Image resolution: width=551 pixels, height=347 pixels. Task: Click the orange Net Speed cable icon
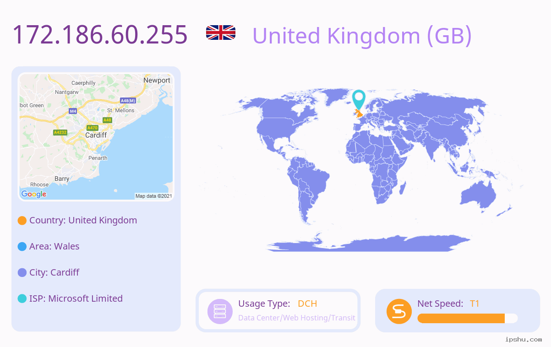399,311
